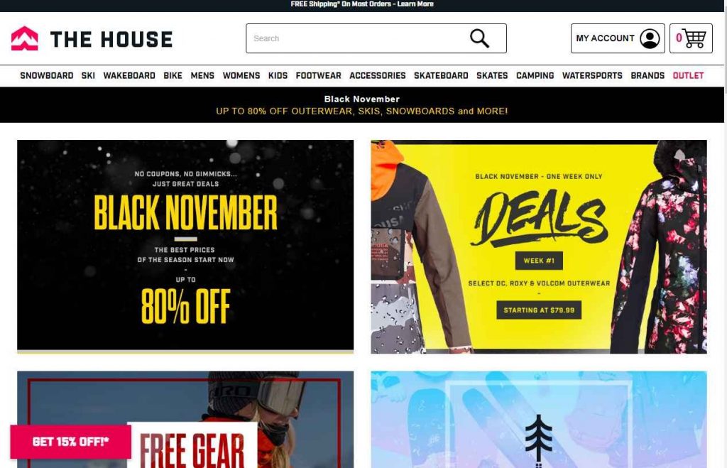This screenshot has height=468, width=727.
Task: Click the magnifying glass search icon
Action: [479, 38]
